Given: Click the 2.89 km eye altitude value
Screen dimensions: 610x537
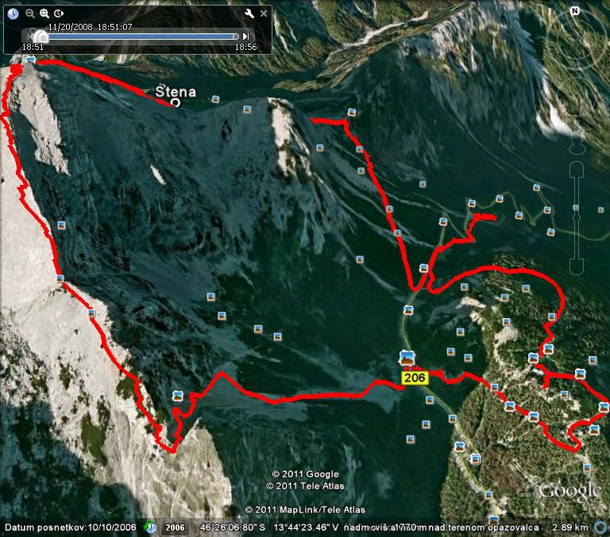Looking at the screenshot, I should point(569,527).
